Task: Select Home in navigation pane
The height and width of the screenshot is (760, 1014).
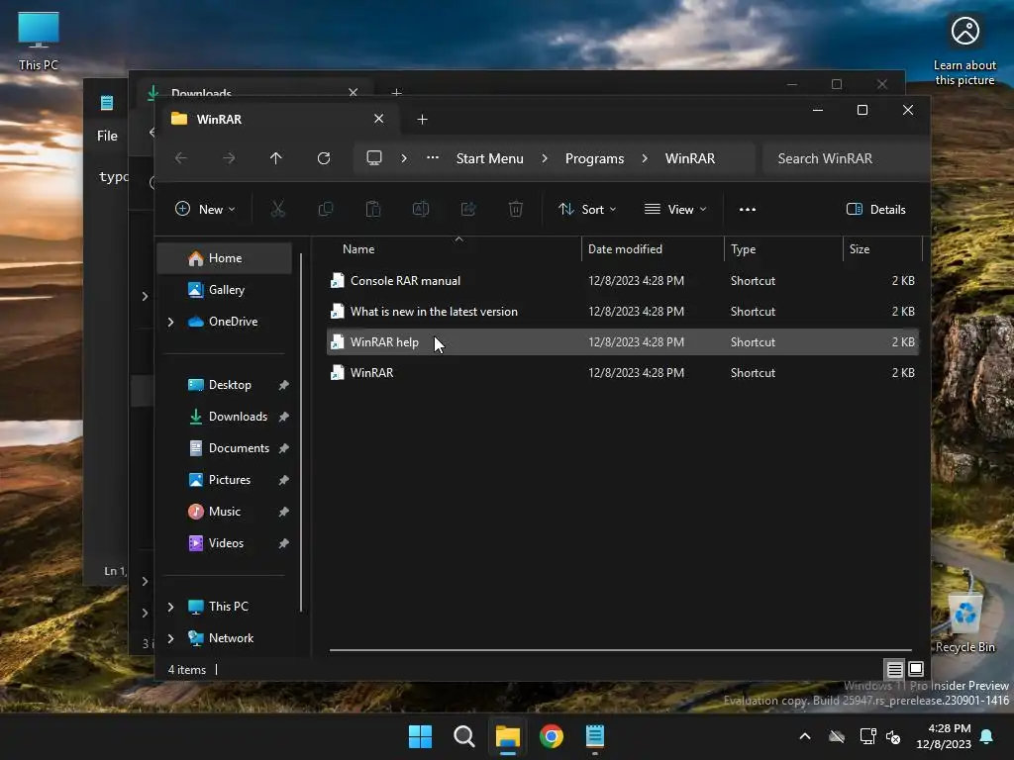Action: point(225,258)
